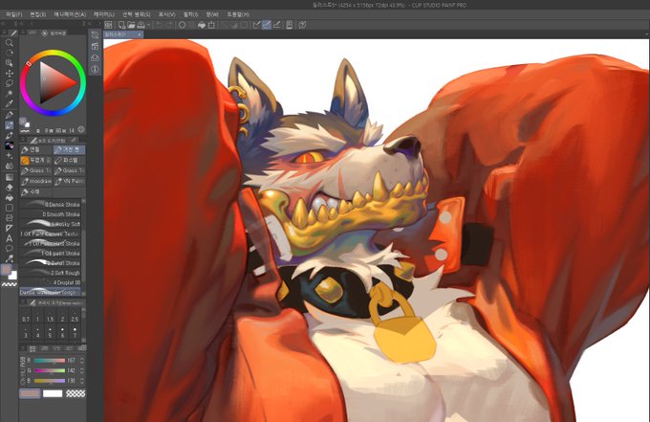Choose the 수채 watercolor sub tool group
Image resolution: width=650 pixels, height=422 pixels.
(36, 192)
